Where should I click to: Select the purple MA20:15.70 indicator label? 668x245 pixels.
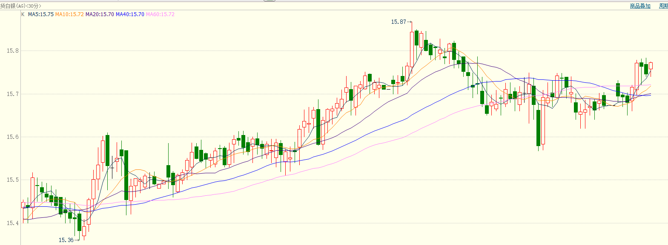click(x=100, y=14)
